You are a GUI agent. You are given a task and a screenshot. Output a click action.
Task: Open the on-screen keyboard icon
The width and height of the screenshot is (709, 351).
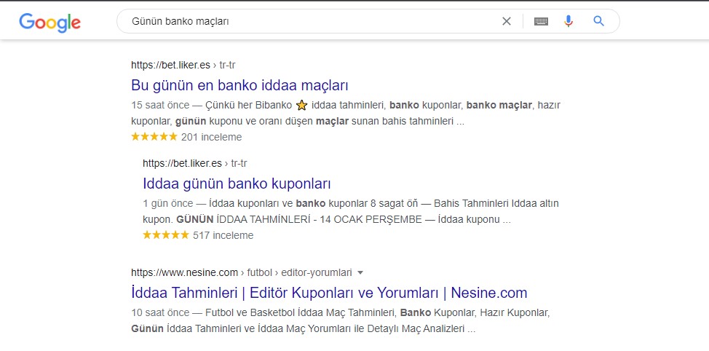[541, 21]
